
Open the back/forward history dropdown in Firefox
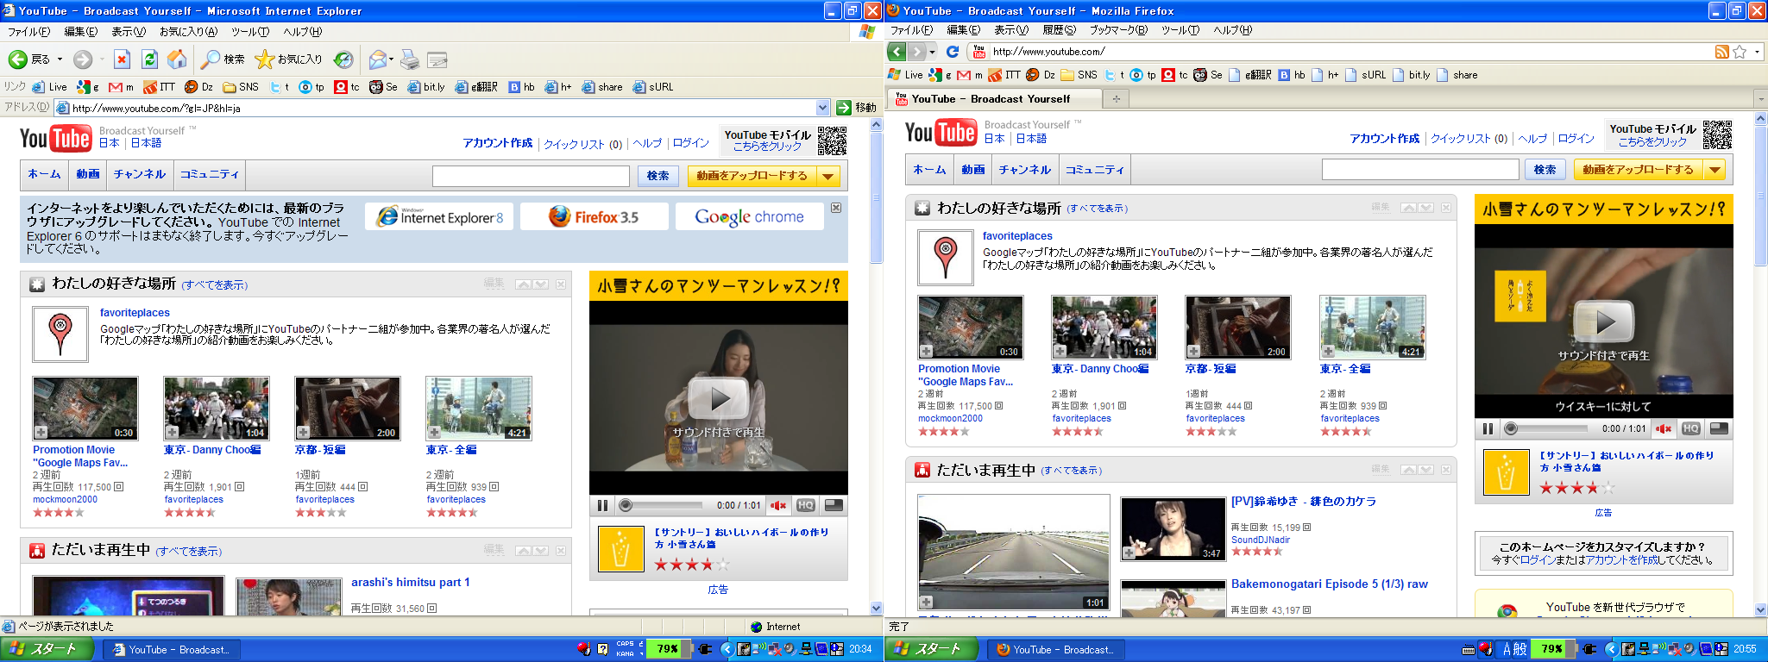(x=932, y=52)
